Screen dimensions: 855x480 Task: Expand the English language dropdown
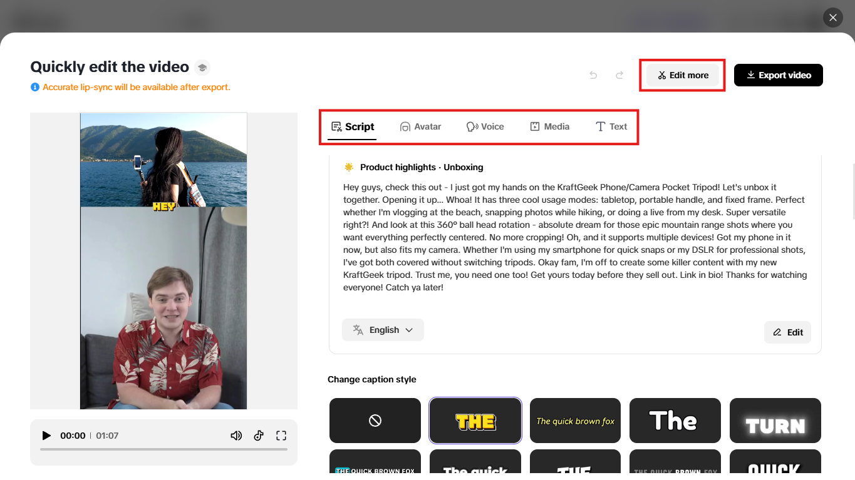383,330
